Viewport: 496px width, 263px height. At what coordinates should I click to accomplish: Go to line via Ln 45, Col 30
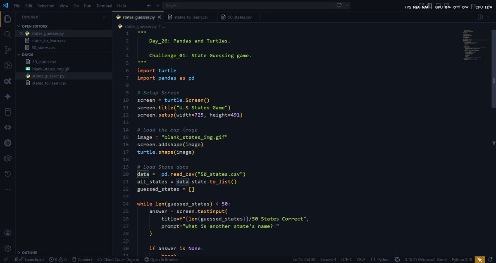[305, 259]
